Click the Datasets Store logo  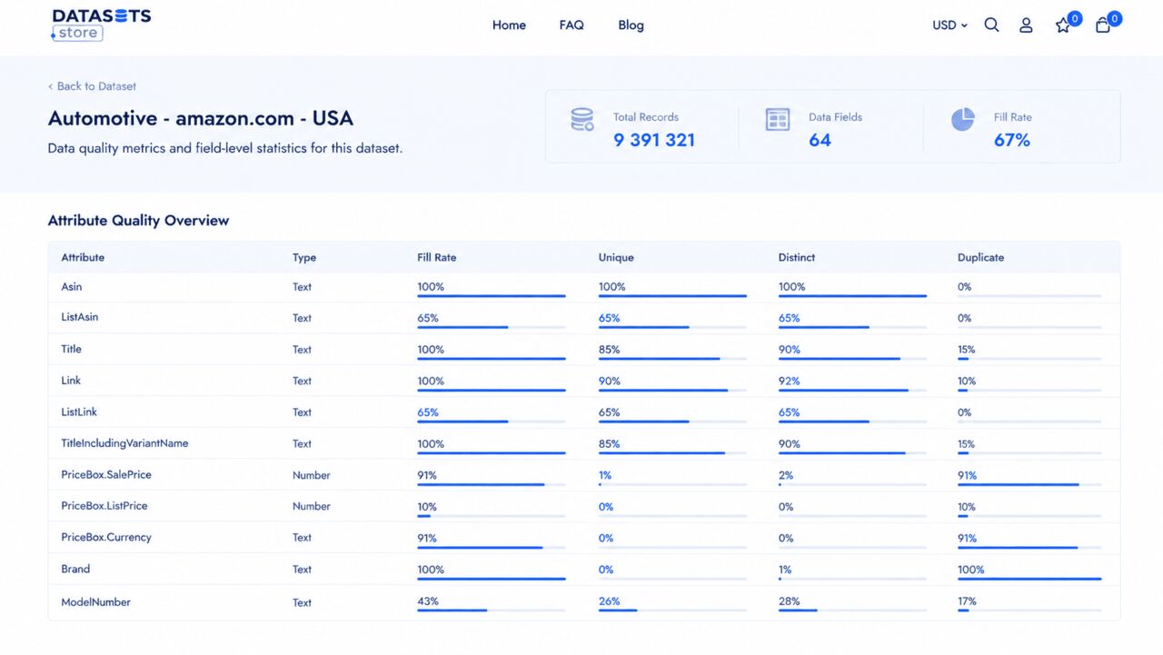point(102,25)
